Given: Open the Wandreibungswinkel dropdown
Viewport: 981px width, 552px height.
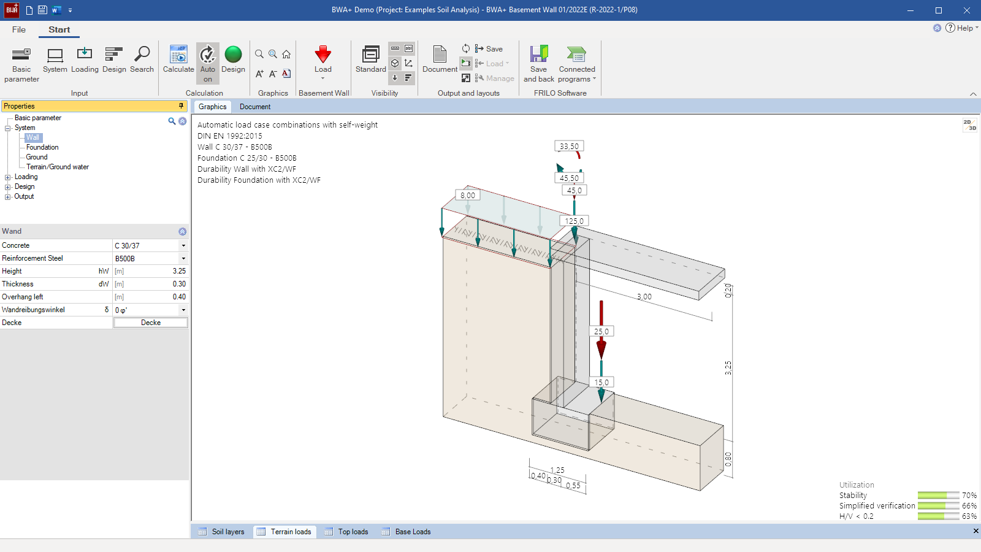Looking at the screenshot, I should point(183,310).
